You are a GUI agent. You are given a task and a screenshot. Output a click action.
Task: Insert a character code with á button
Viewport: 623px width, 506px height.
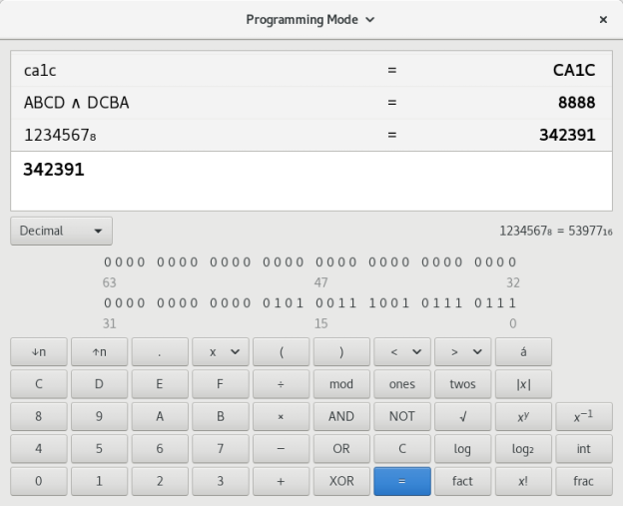(523, 351)
